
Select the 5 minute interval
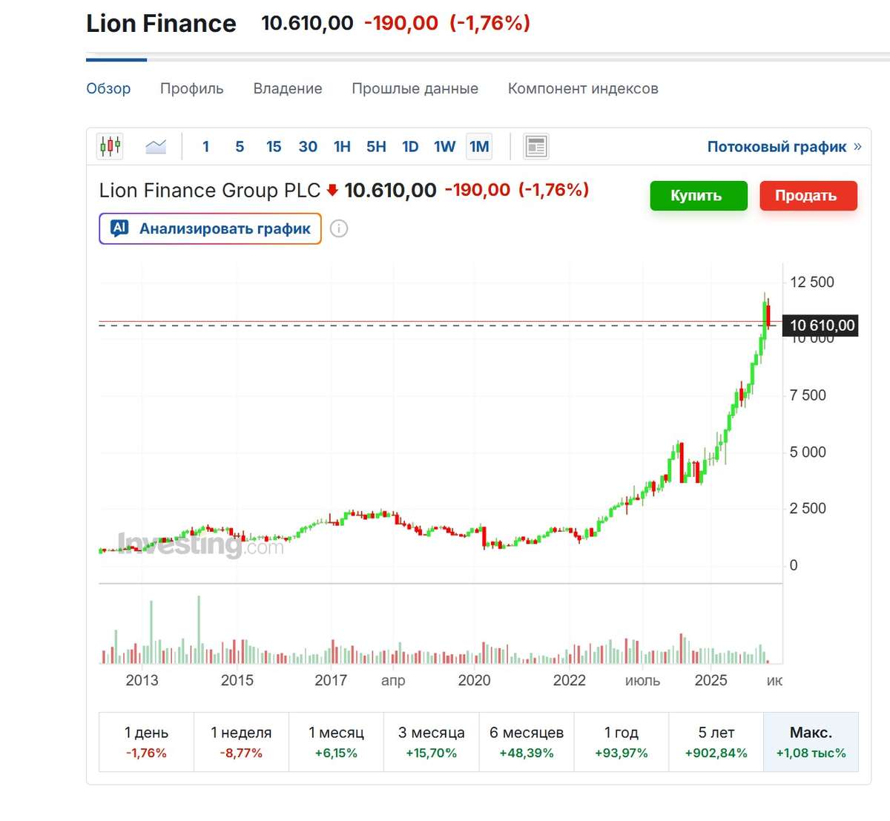tap(240, 146)
